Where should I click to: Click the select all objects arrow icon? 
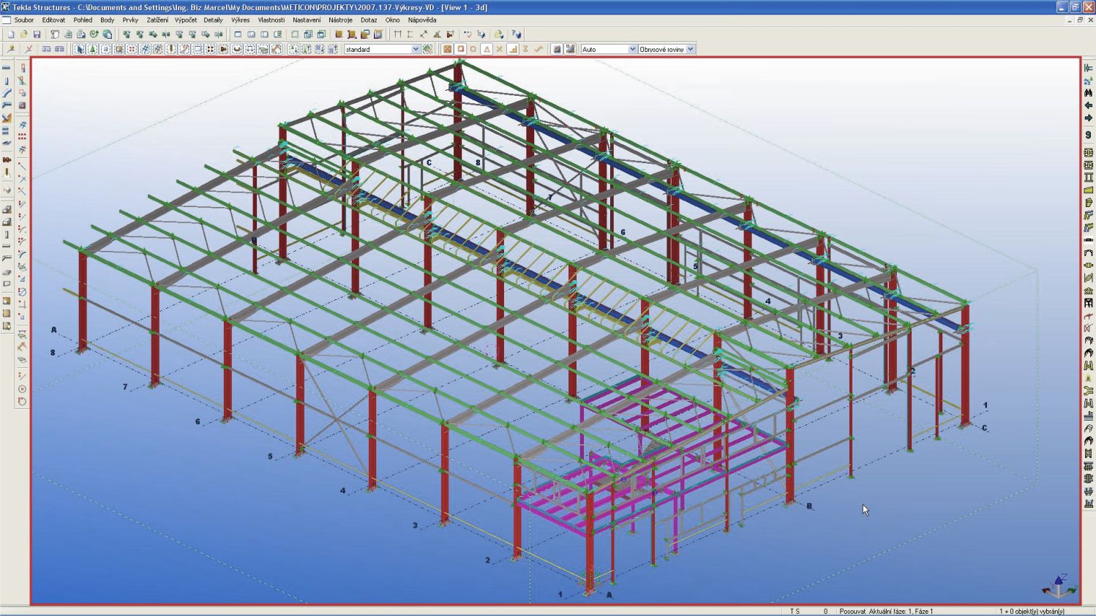[x=80, y=49]
